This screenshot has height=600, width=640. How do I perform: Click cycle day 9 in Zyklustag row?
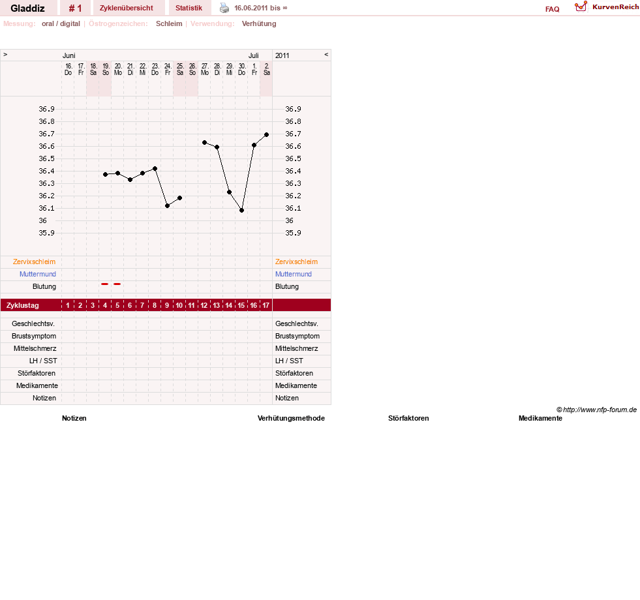click(x=167, y=305)
